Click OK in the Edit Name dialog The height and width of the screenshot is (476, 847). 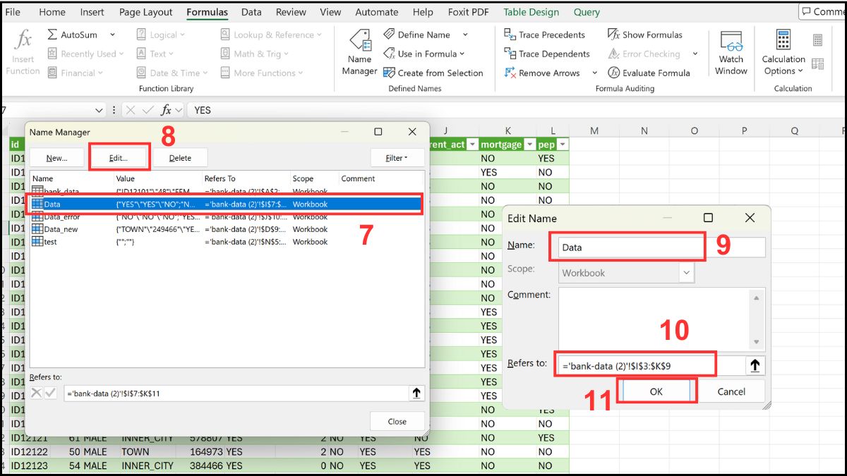point(656,390)
